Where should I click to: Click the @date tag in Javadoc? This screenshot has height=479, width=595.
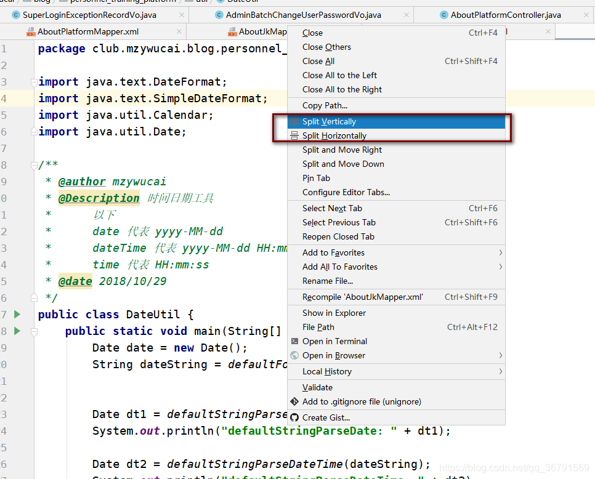[x=75, y=281]
